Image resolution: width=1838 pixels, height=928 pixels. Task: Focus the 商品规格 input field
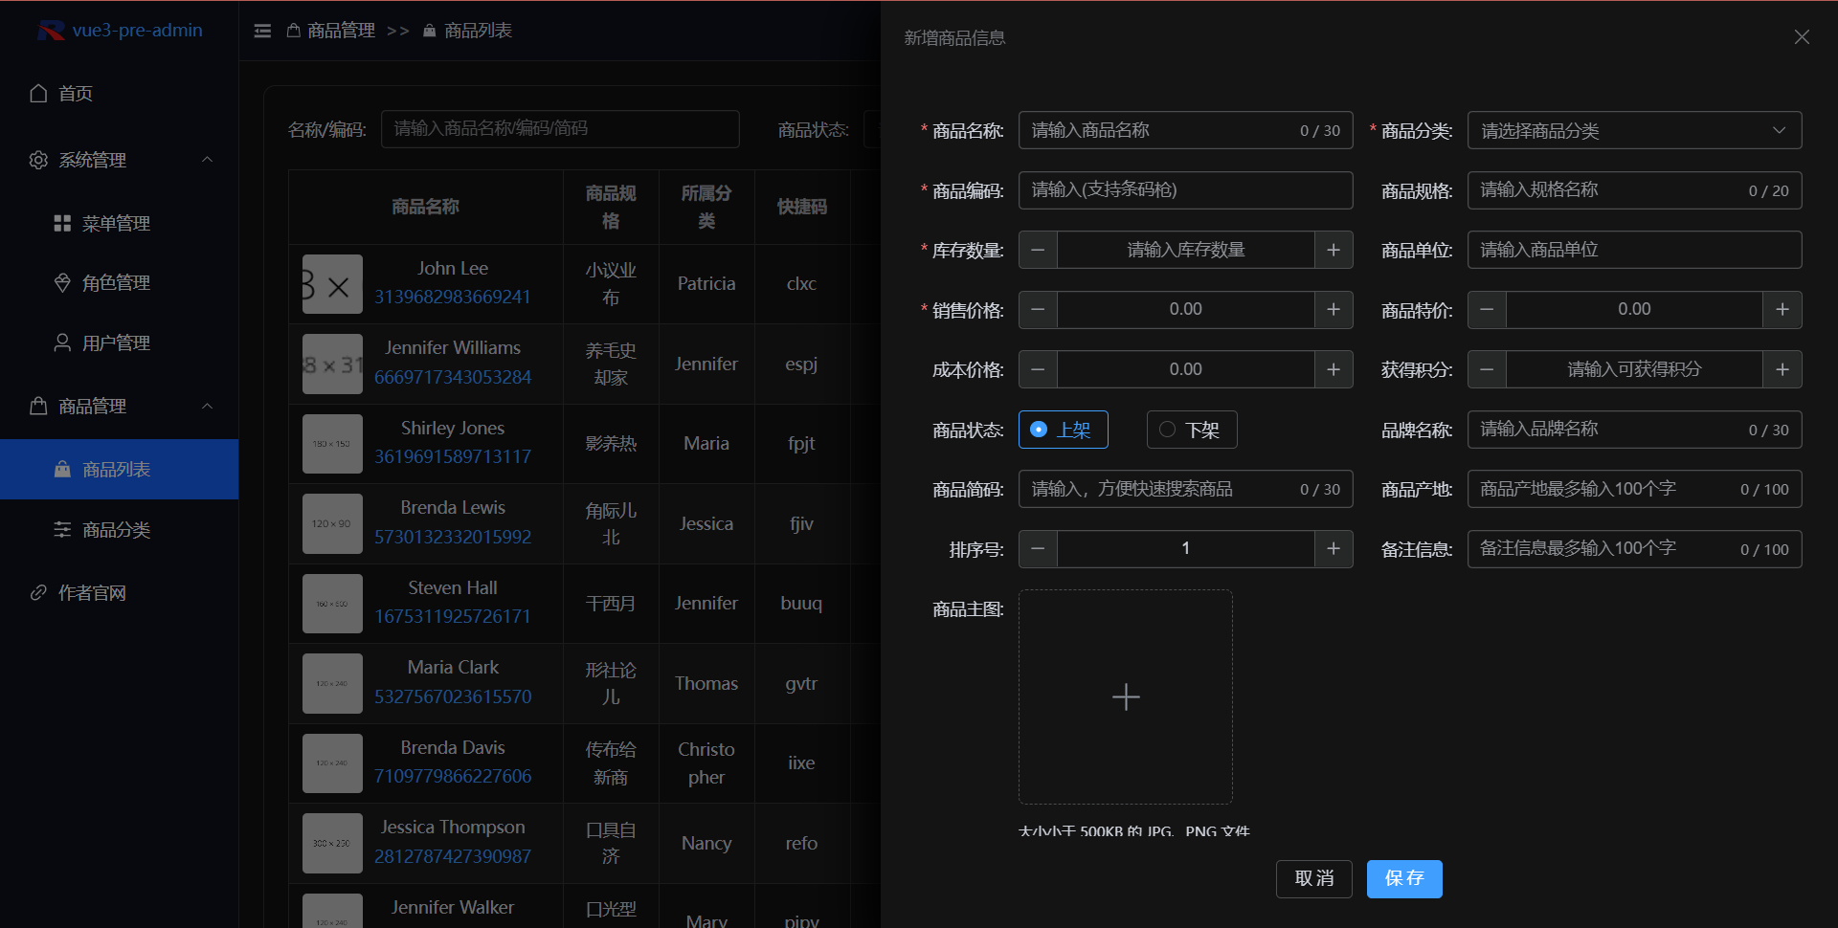1634,189
